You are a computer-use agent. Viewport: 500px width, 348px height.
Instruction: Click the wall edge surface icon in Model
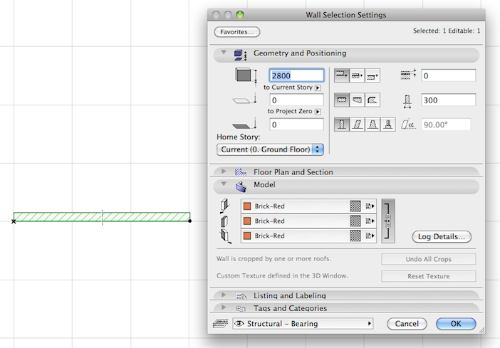coord(224,221)
